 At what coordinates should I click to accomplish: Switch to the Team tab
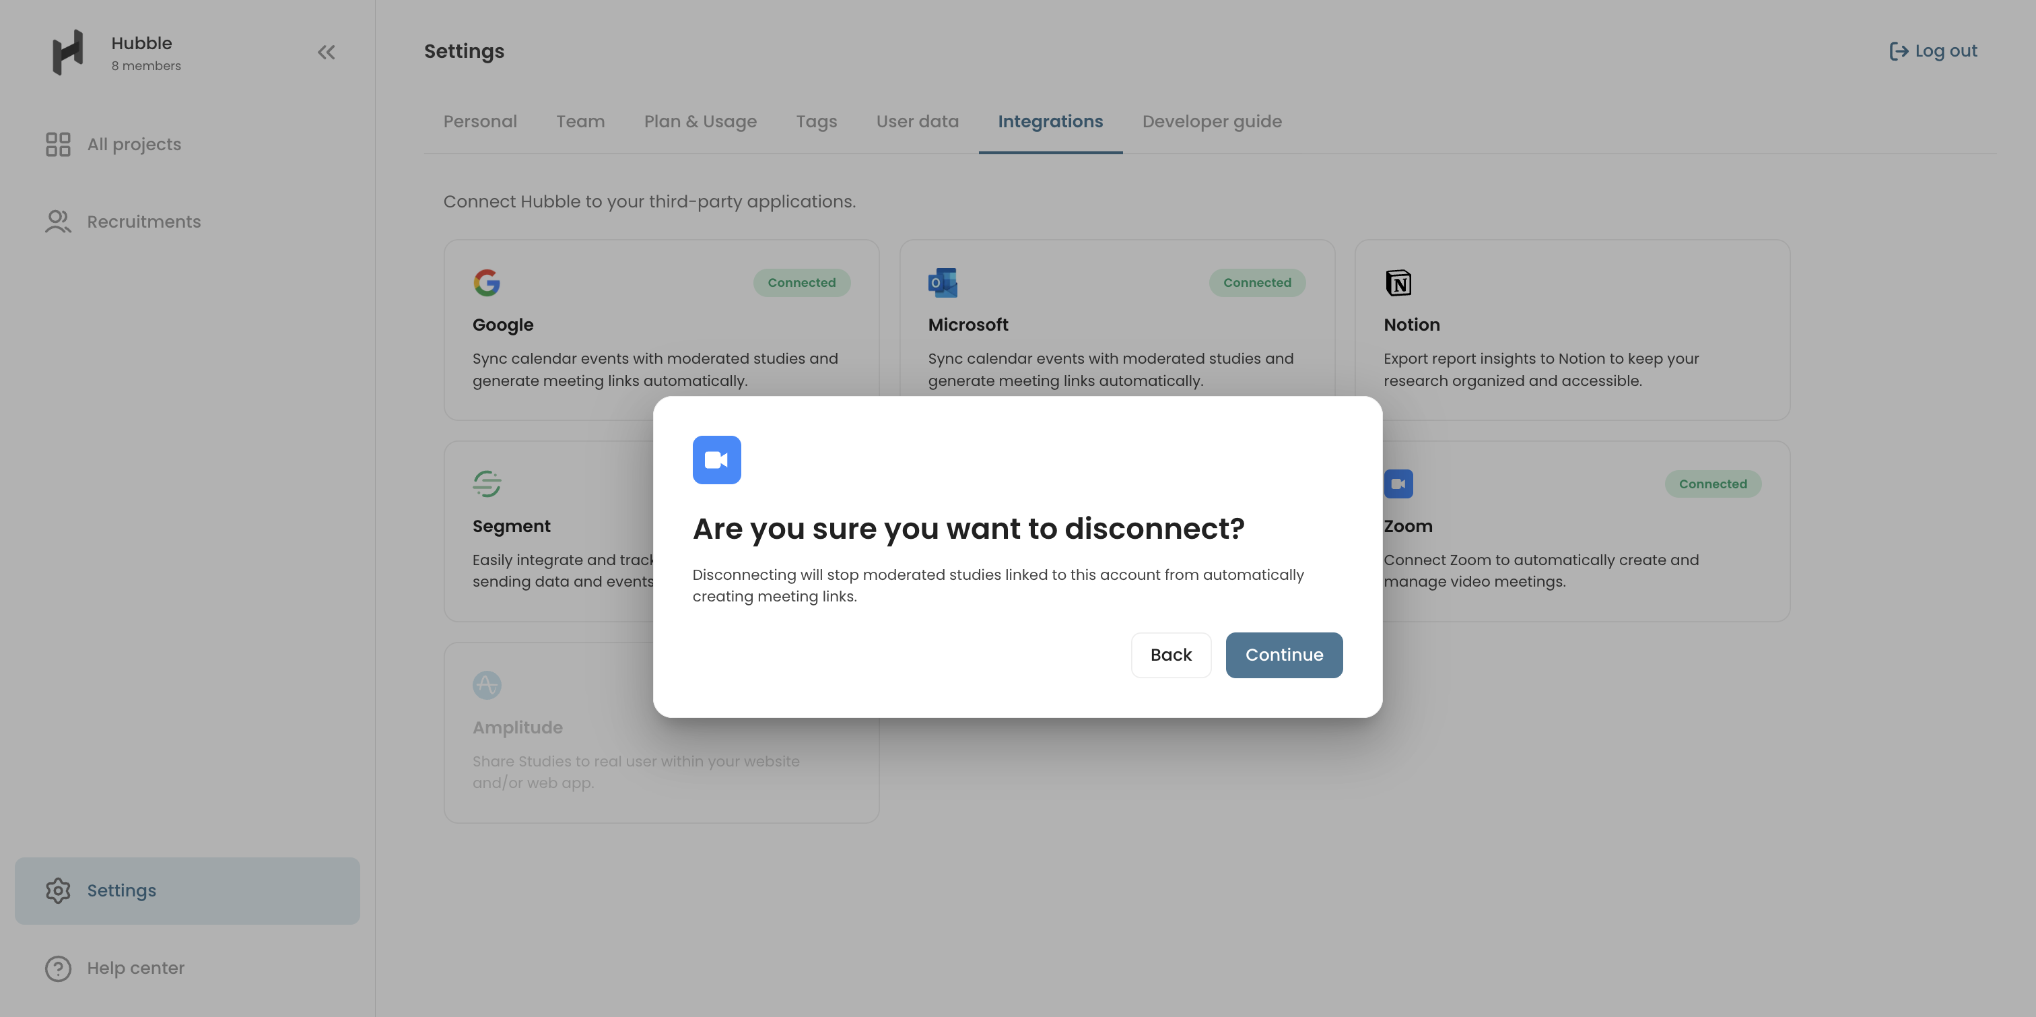[x=580, y=121]
